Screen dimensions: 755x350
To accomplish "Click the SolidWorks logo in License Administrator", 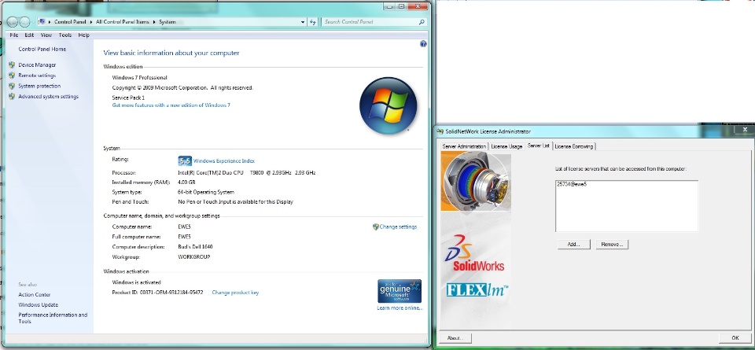I will [x=474, y=253].
